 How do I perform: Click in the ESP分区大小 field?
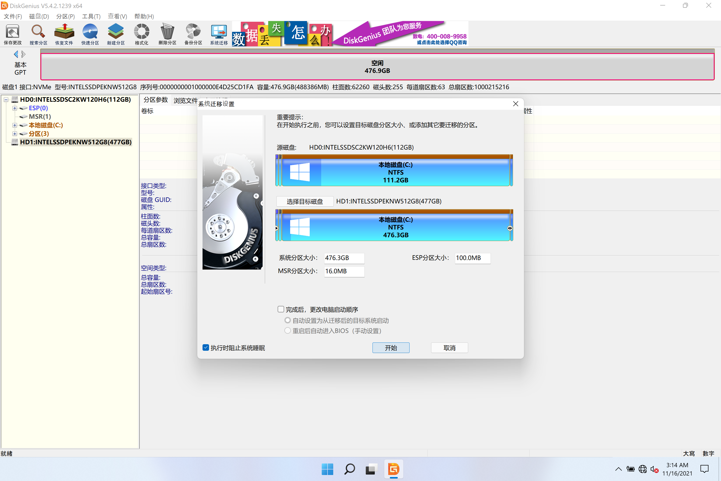click(473, 258)
